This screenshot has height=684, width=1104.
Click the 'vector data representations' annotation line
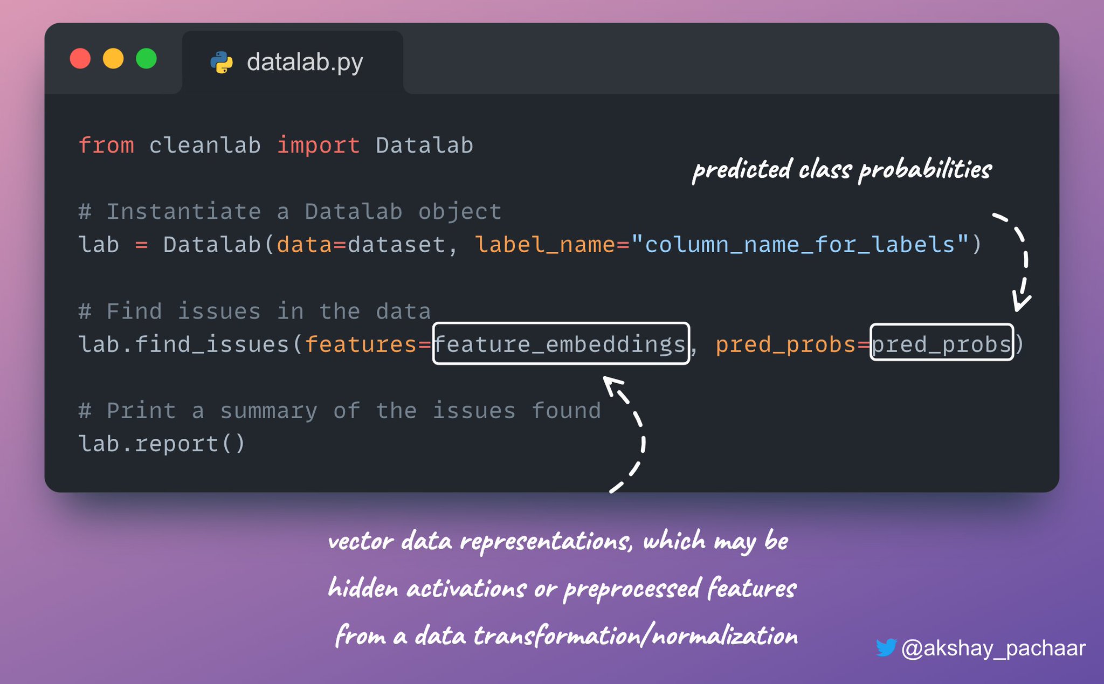(x=558, y=541)
